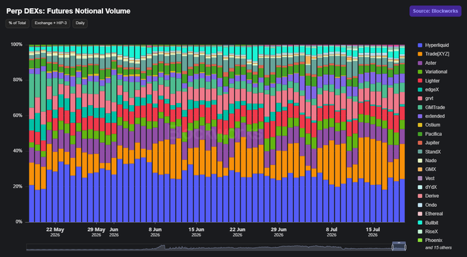Open the Source: Blockworks link
The height and width of the screenshot is (257, 467).
(435, 11)
